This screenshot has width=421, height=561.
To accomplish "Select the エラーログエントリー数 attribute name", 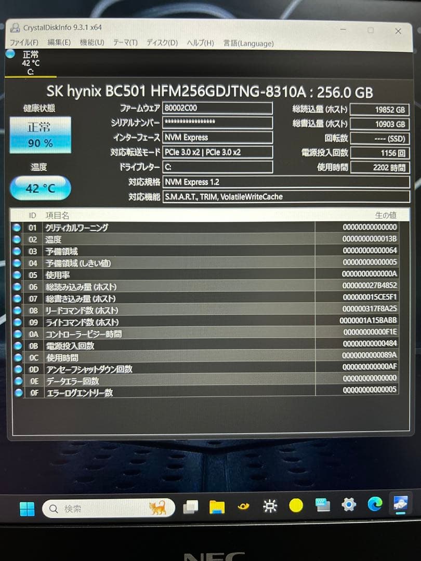I will (80, 393).
